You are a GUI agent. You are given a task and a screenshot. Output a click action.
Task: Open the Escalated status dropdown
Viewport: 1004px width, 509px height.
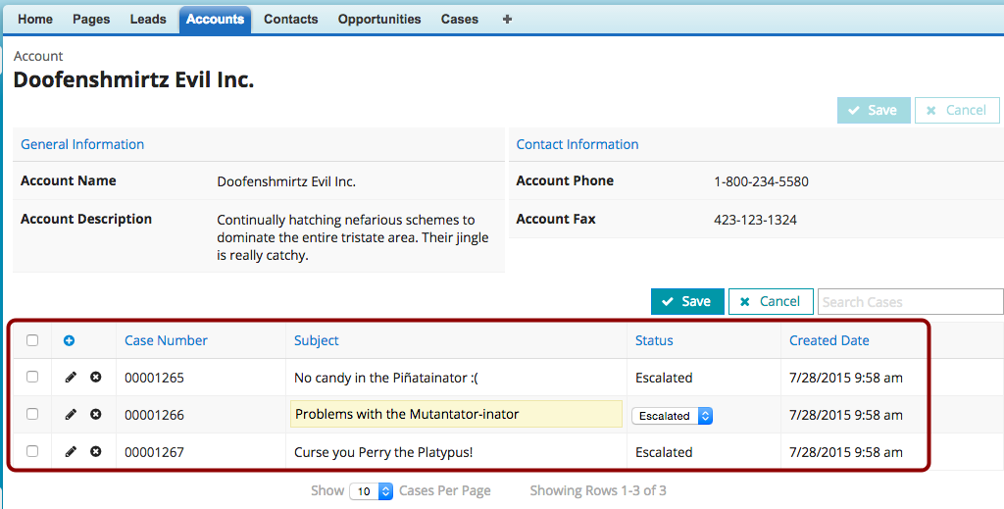click(673, 416)
